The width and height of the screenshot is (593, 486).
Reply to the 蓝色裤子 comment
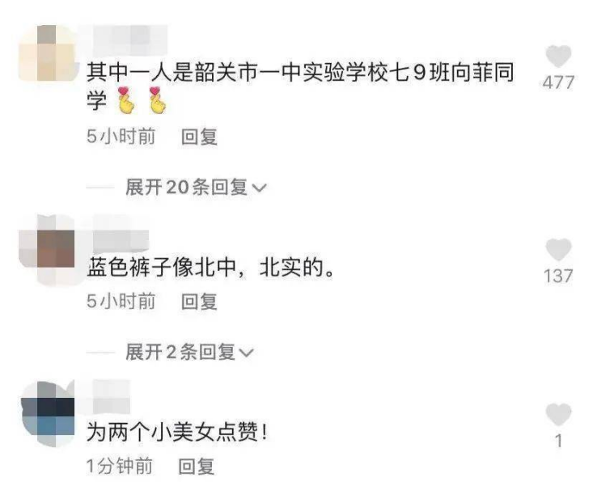[x=199, y=302]
